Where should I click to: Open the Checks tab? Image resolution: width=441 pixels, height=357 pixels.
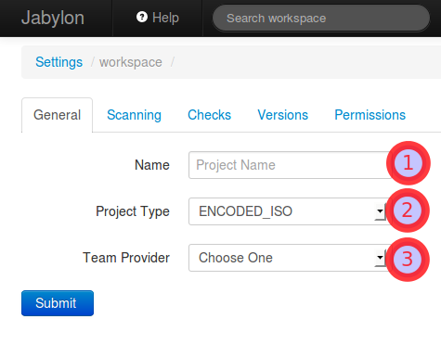point(210,115)
